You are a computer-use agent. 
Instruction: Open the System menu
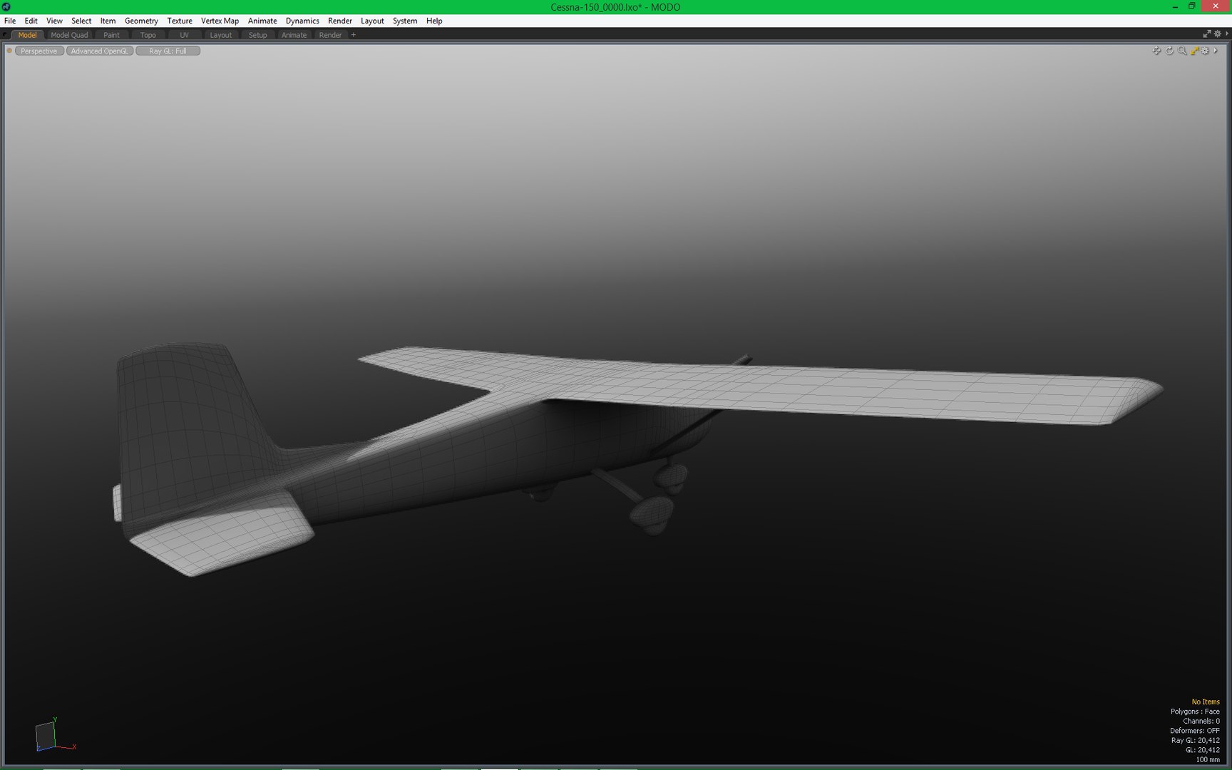point(405,21)
